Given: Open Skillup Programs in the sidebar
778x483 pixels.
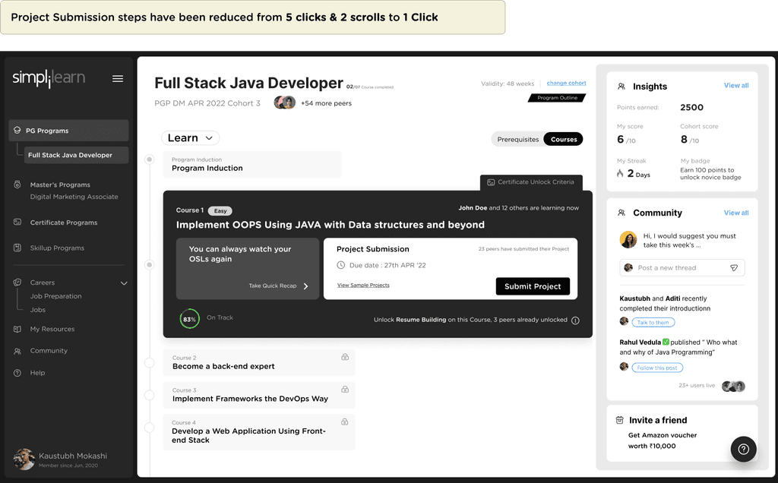Looking at the screenshot, I should pos(57,248).
